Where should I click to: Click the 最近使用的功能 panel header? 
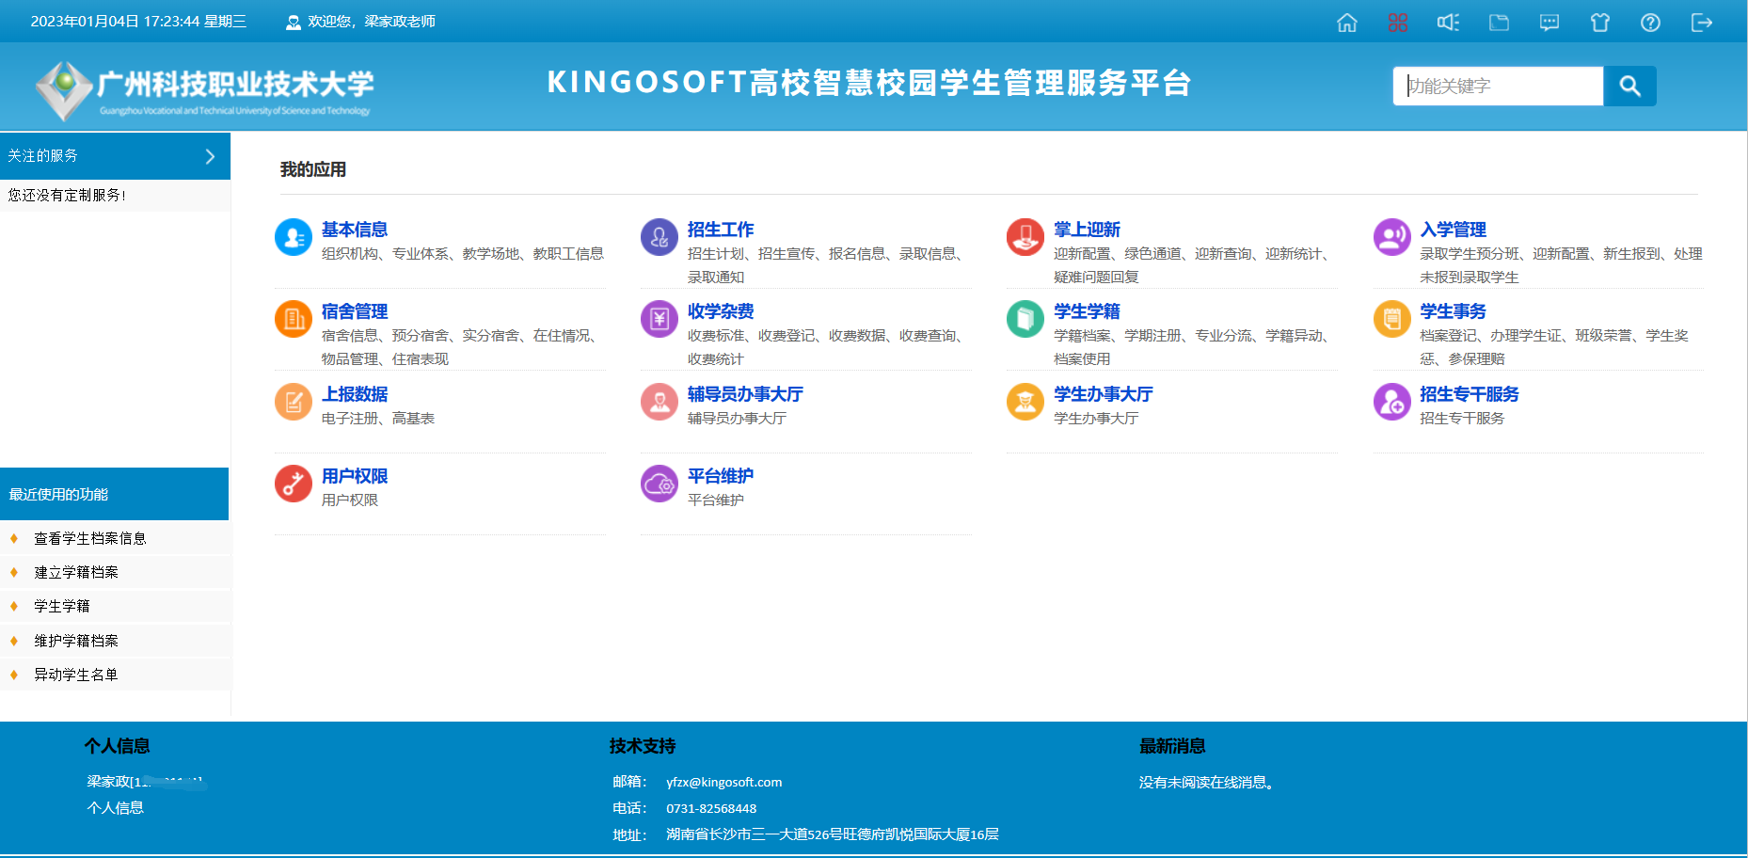115,494
